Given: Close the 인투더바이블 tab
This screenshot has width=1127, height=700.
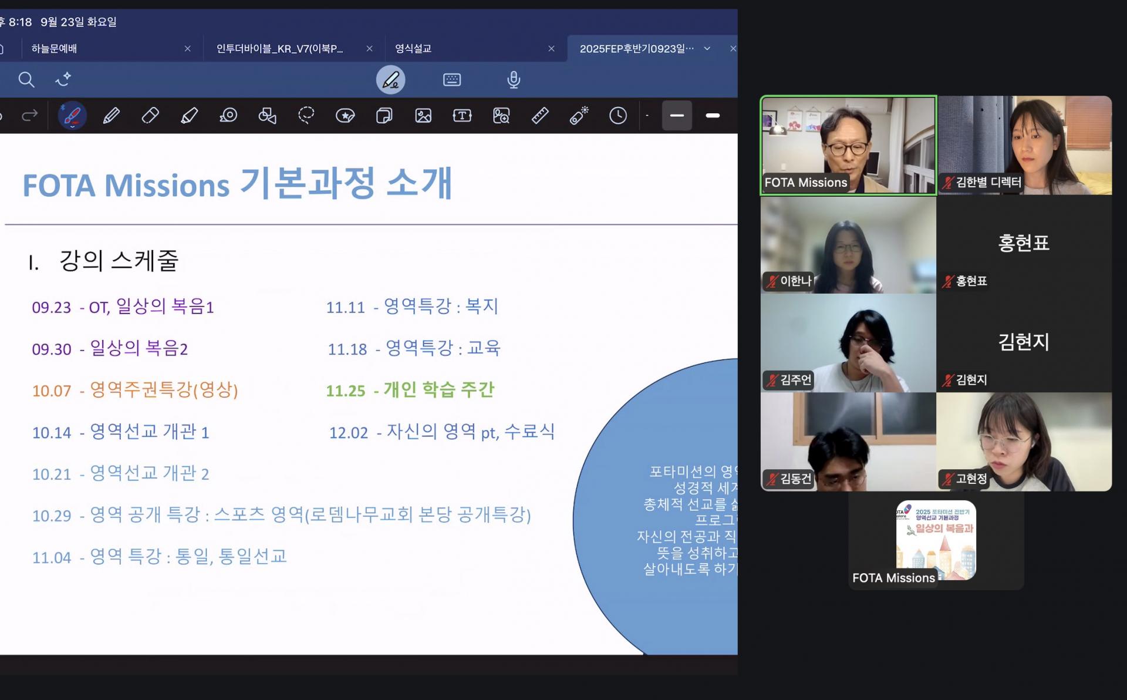Looking at the screenshot, I should pyautogui.click(x=369, y=49).
